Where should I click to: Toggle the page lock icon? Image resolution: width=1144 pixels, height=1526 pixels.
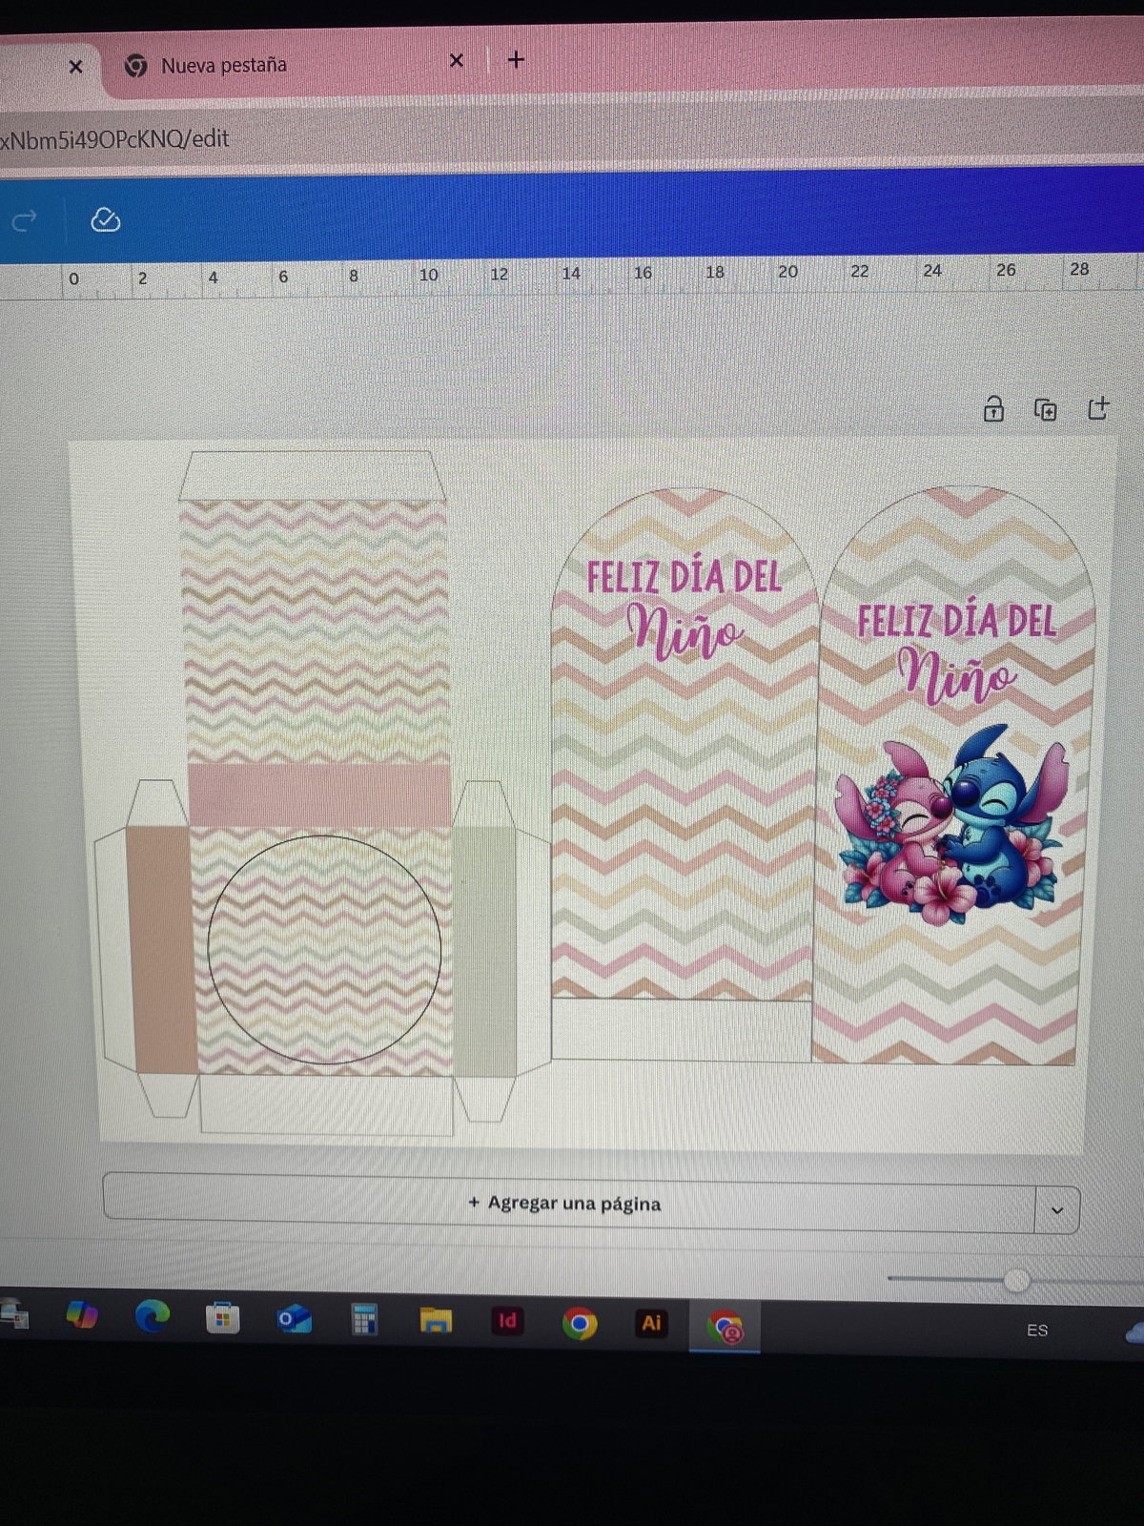click(993, 409)
